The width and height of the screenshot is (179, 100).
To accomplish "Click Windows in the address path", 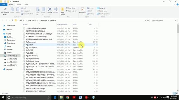I will (44, 20).
